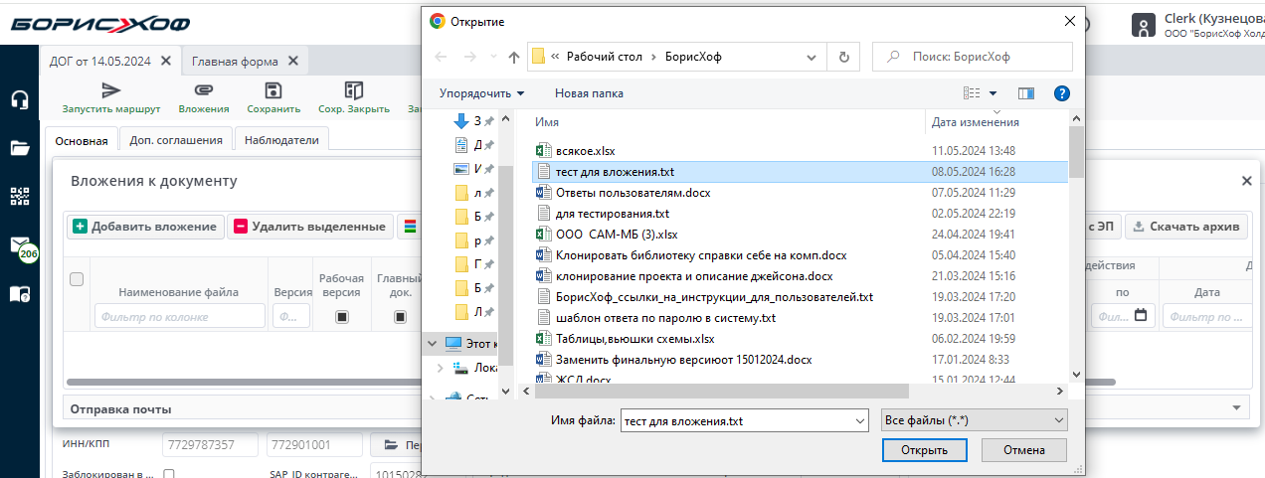Select file Таблицы,вьюшки схемы.xlsx
1265x478 pixels.
point(634,338)
